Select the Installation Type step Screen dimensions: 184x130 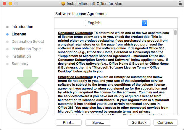click(26, 49)
